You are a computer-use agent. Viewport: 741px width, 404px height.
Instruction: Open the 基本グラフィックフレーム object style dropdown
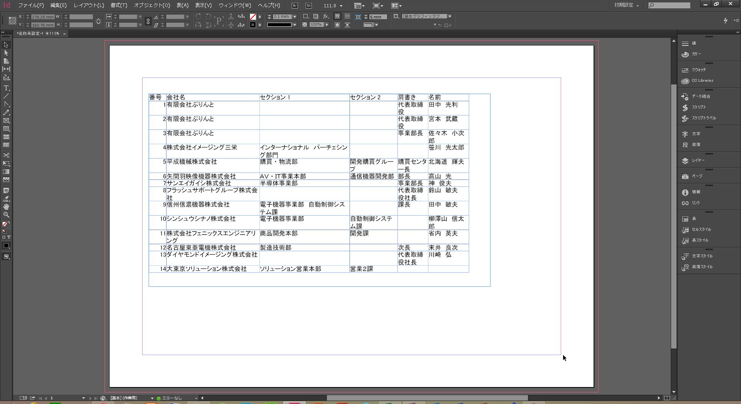point(450,16)
